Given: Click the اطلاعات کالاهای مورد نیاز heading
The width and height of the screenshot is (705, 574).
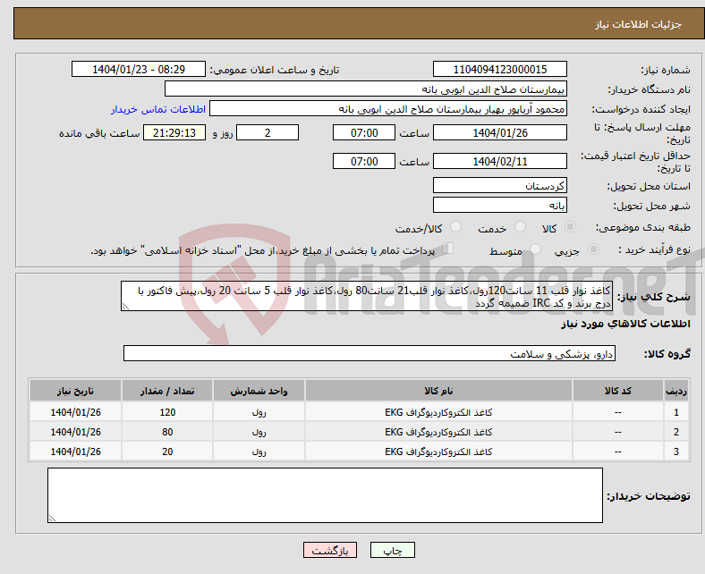Looking at the screenshot, I should point(625,324).
